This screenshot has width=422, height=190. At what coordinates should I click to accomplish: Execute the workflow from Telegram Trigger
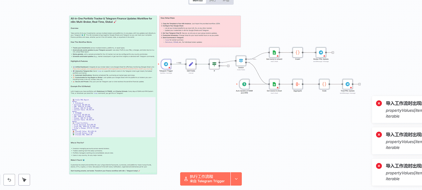click(x=205, y=179)
